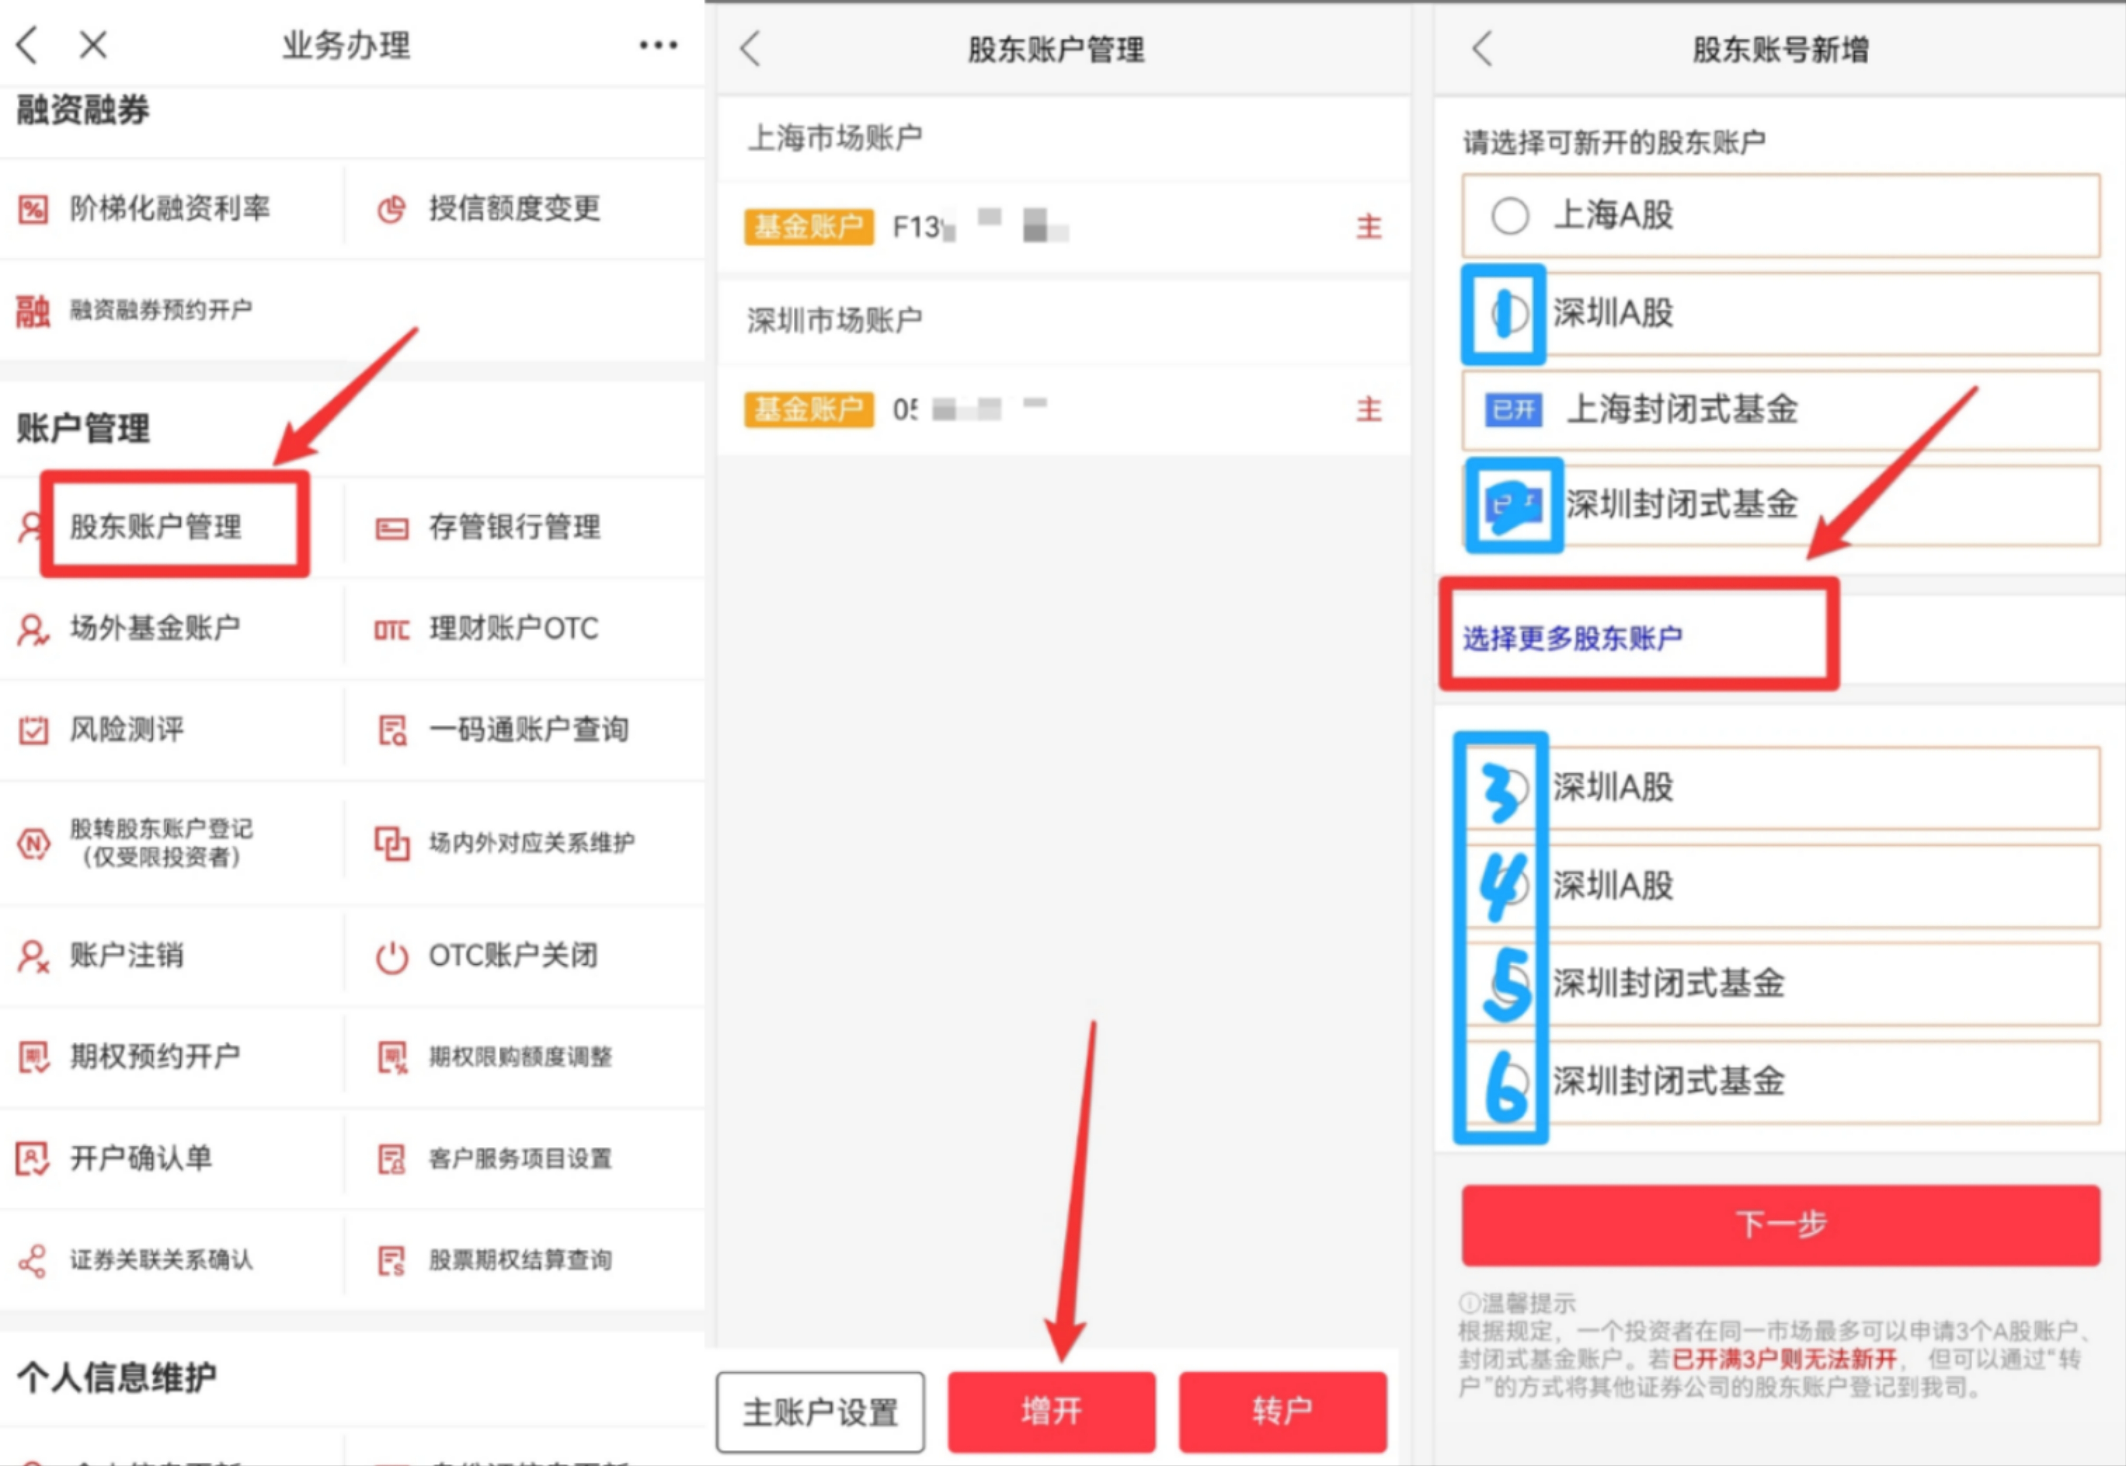2126x1466 pixels.
Task: Tap the 存管银行管理 card icon
Action: pos(391,528)
